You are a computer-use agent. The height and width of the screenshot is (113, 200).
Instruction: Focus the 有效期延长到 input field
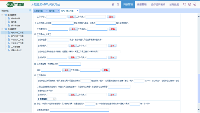tap(70, 64)
